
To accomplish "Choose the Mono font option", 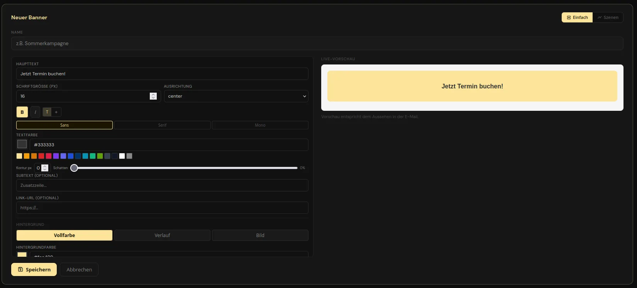I will (260, 125).
